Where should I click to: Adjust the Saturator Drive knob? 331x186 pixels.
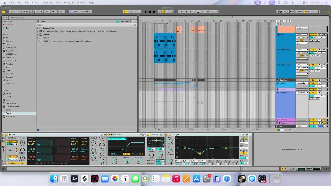tap(115, 161)
